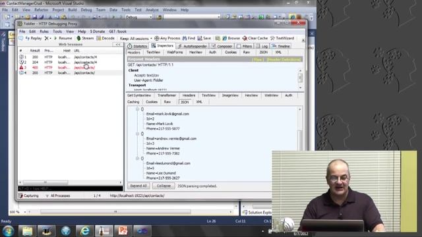This screenshot has height=237, width=422.
Task: Click the Header Definitions link
Action: (284, 59)
